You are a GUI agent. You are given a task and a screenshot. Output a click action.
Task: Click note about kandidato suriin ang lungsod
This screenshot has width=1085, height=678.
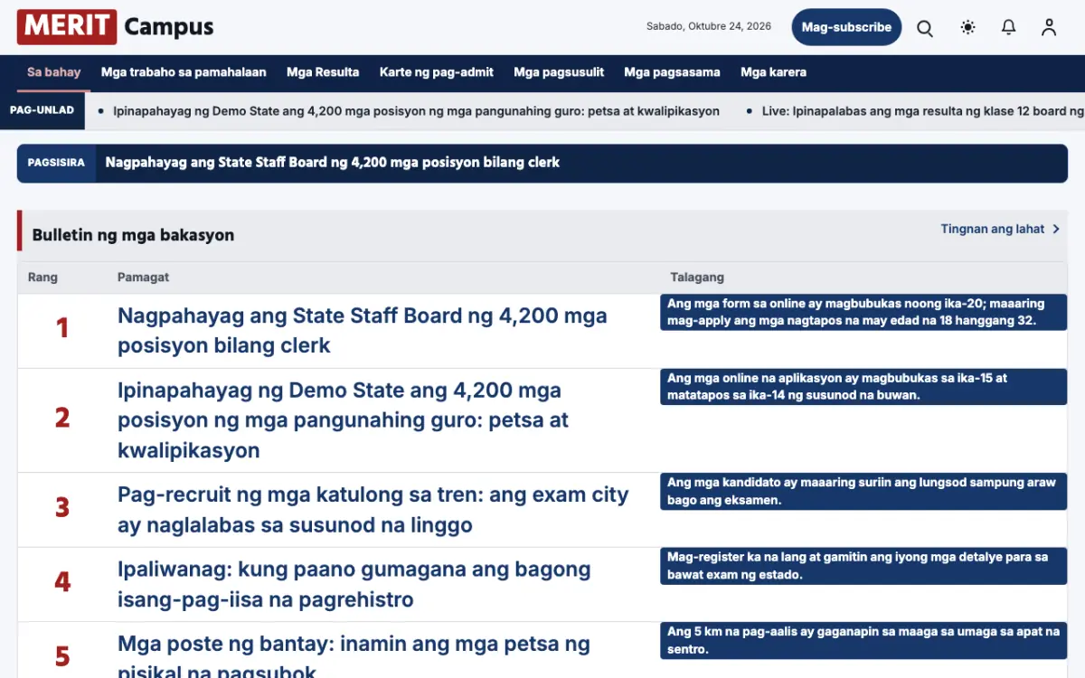point(863,492)
